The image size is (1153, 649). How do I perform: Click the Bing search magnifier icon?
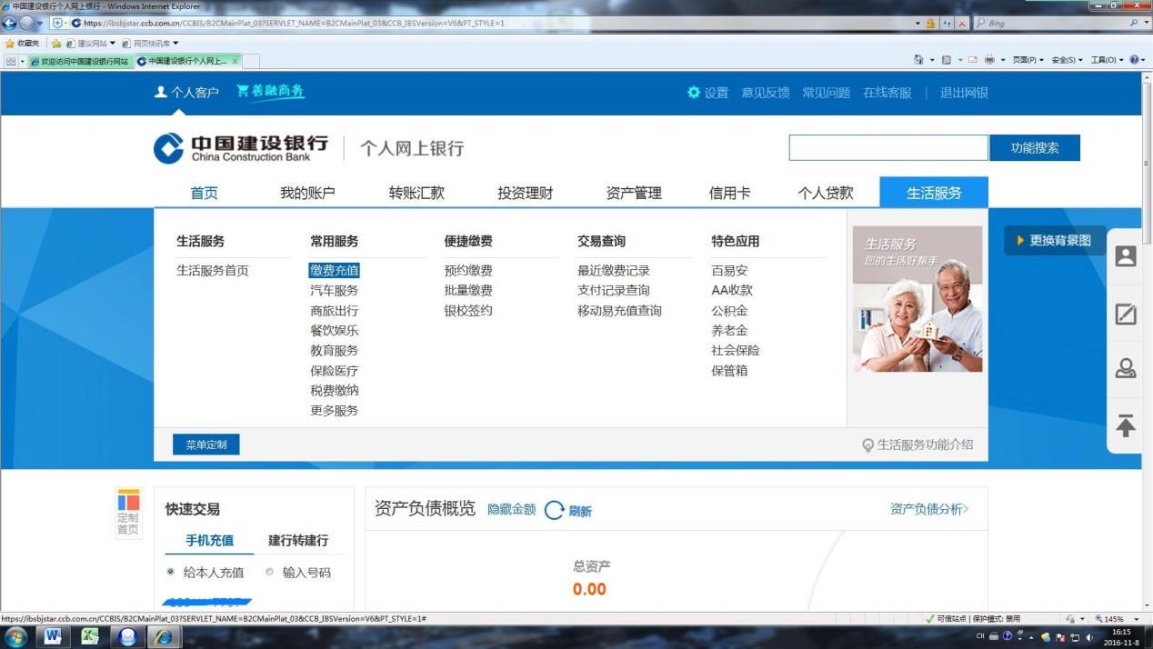(1134, 23)
